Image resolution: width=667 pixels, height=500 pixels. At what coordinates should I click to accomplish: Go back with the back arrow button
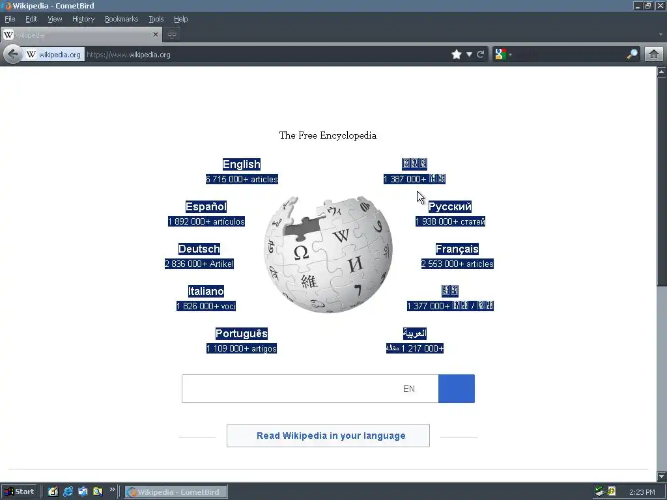[x=13, y=55]
